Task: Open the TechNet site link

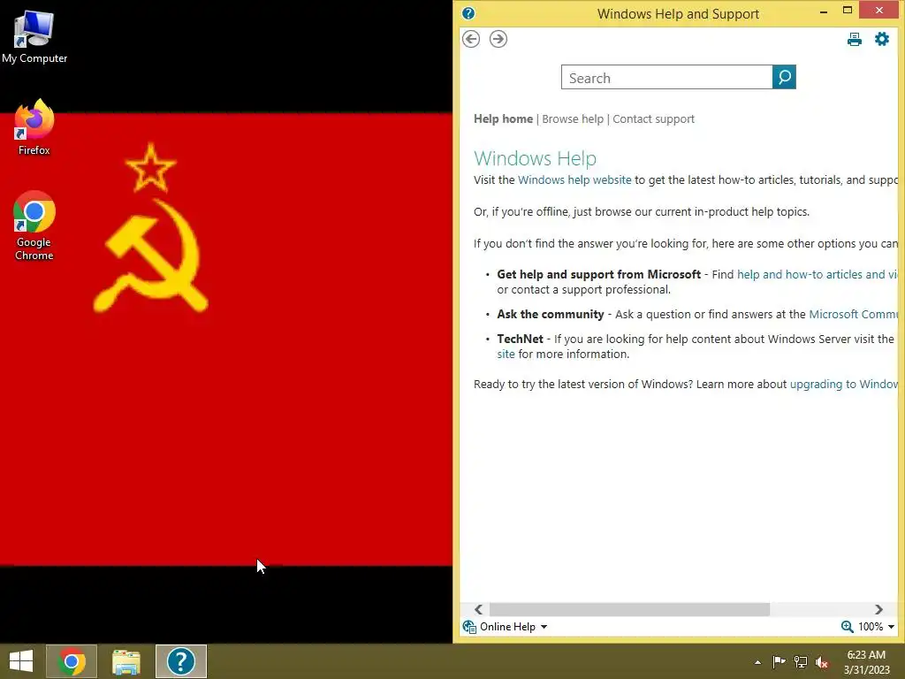Action: click(506, 354)
